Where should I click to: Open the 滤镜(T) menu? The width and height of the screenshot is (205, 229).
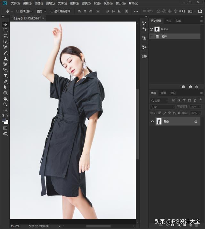tap(86, 3)
